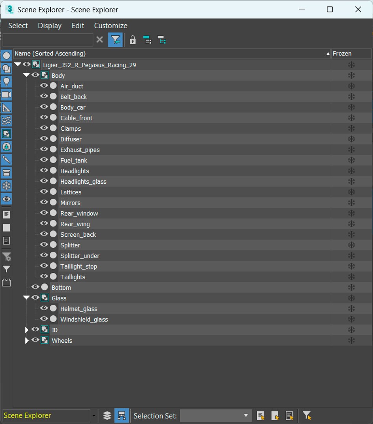Collapse the Glass group
Viewport: 373px width, 424px height.
click(x=26, y=298)
